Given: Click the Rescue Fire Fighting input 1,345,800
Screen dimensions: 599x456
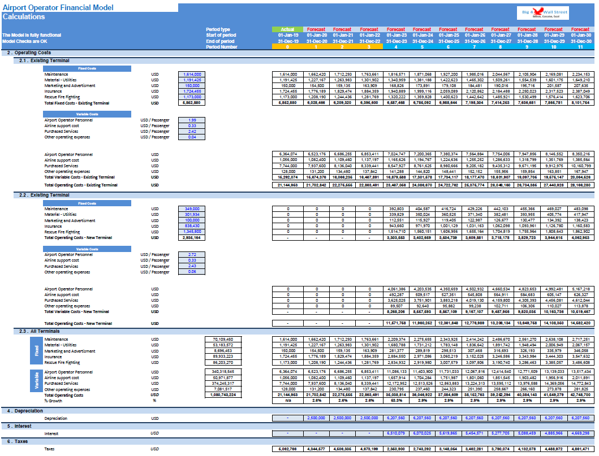Looking at the screenshot, I should click(192, 232).
